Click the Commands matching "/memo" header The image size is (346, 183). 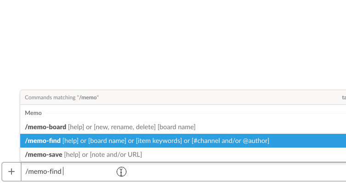(62, 97)
